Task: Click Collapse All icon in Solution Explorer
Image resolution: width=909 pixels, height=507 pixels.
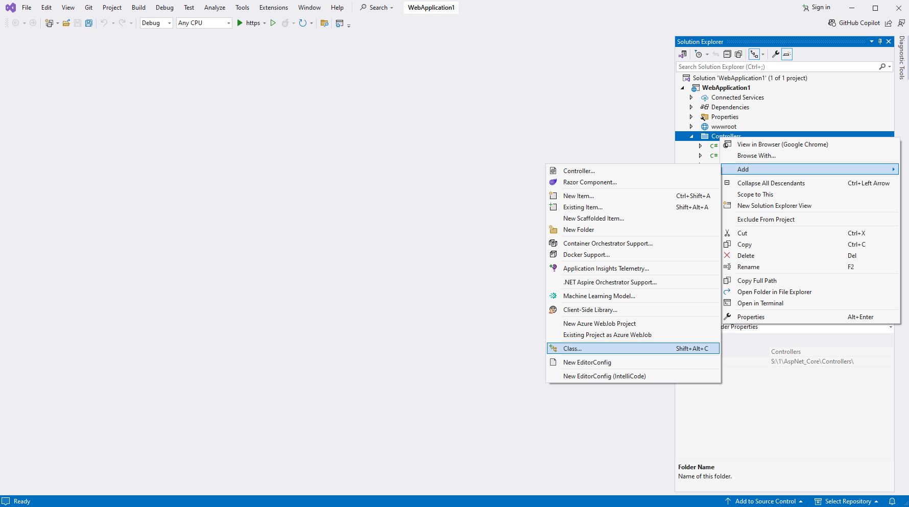Action: coord(727,54)
